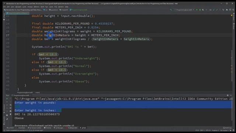236x133 pixels.
Task: Hide the Run tool window
Action: 231,95
